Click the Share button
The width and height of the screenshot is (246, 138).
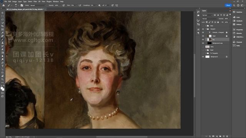coord(228,5)
